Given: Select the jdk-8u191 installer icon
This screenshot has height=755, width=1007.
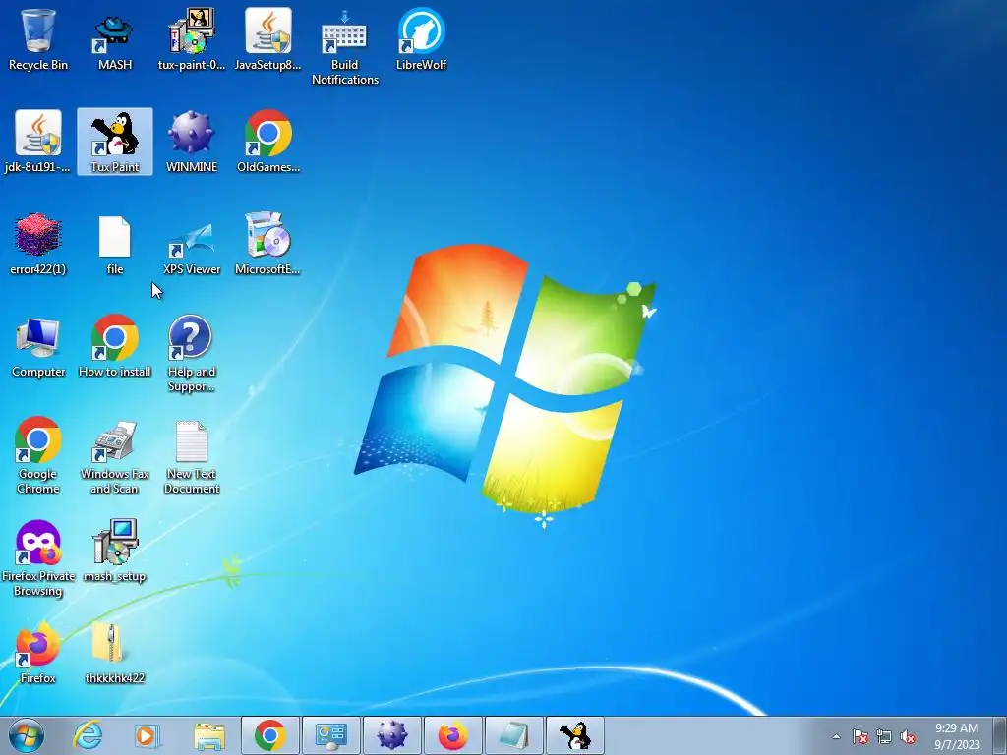Looking at the screenshot, I should tap(38, 142).
